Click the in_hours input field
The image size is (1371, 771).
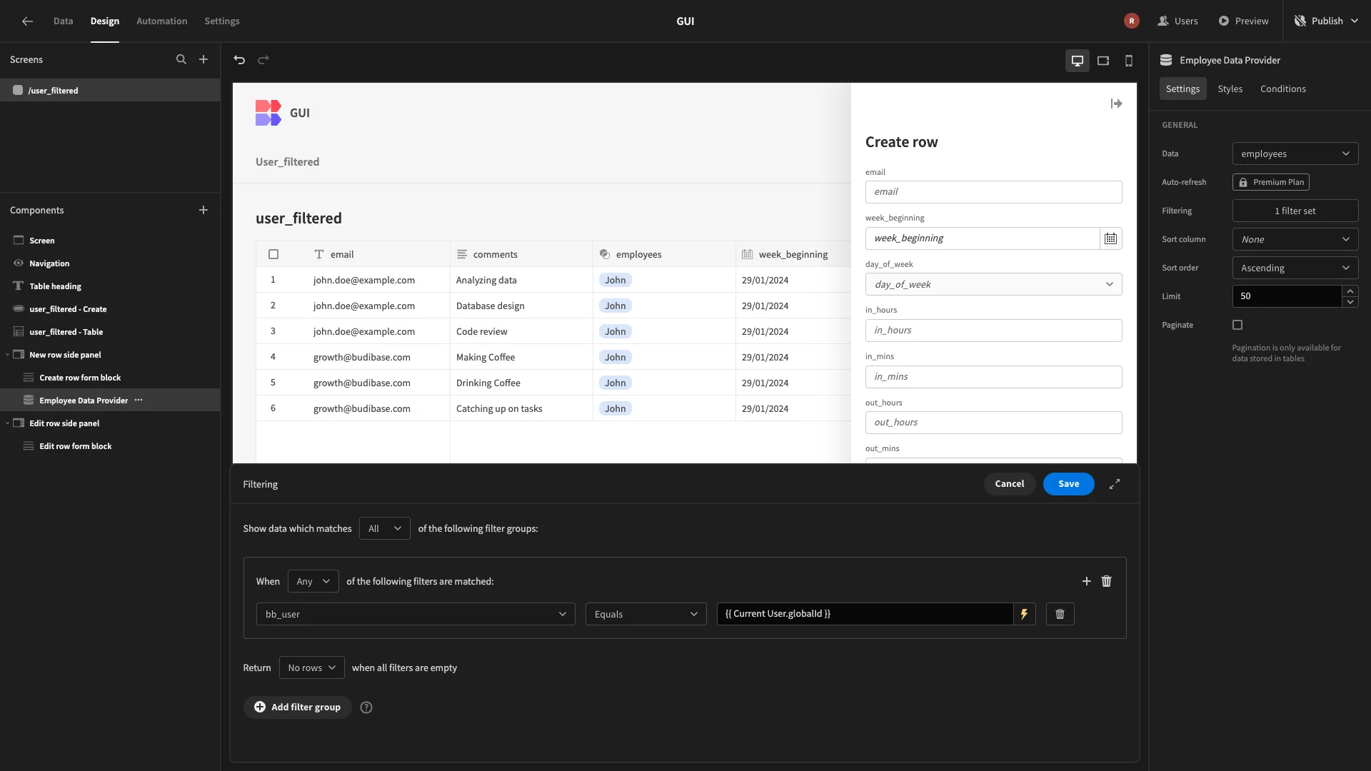coord(993,331)
